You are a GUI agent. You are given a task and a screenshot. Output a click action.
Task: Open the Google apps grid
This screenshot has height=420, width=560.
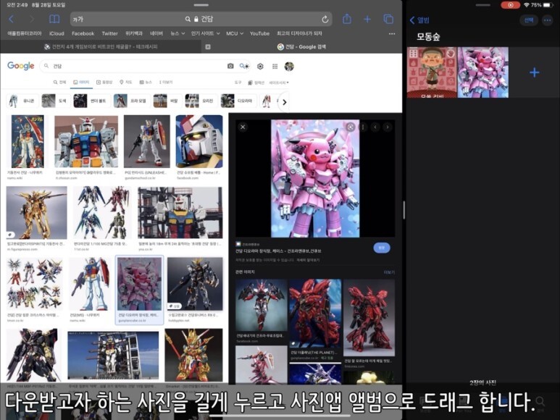[x=275, y=67]
